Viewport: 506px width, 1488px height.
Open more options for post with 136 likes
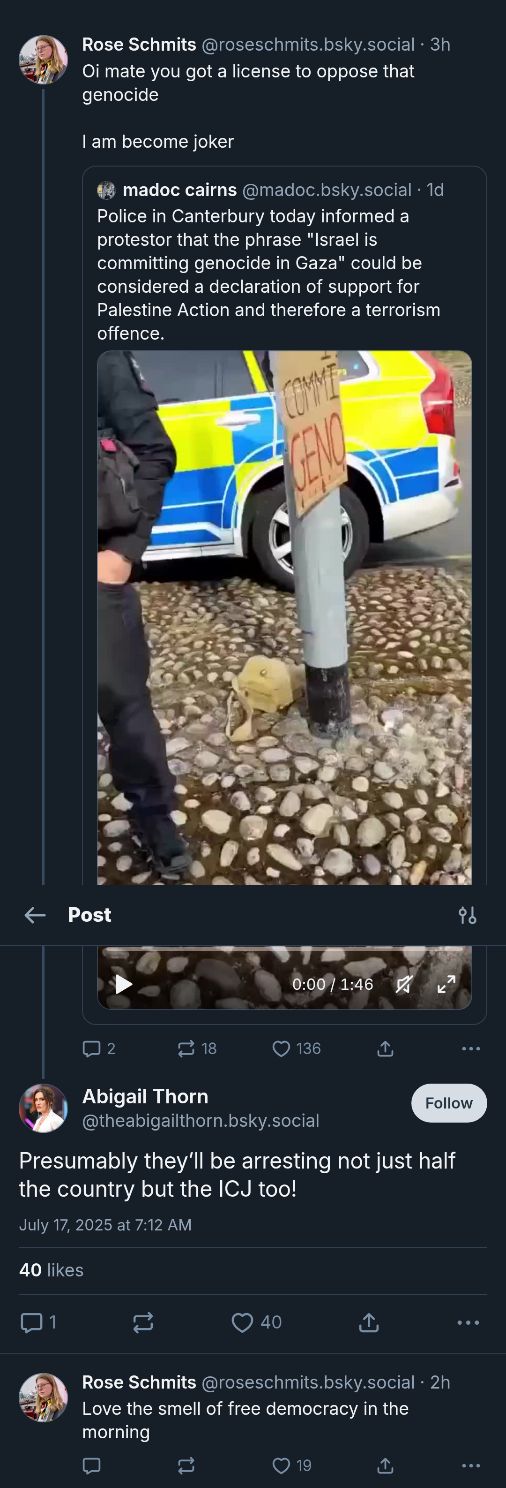coord(471,1048)
